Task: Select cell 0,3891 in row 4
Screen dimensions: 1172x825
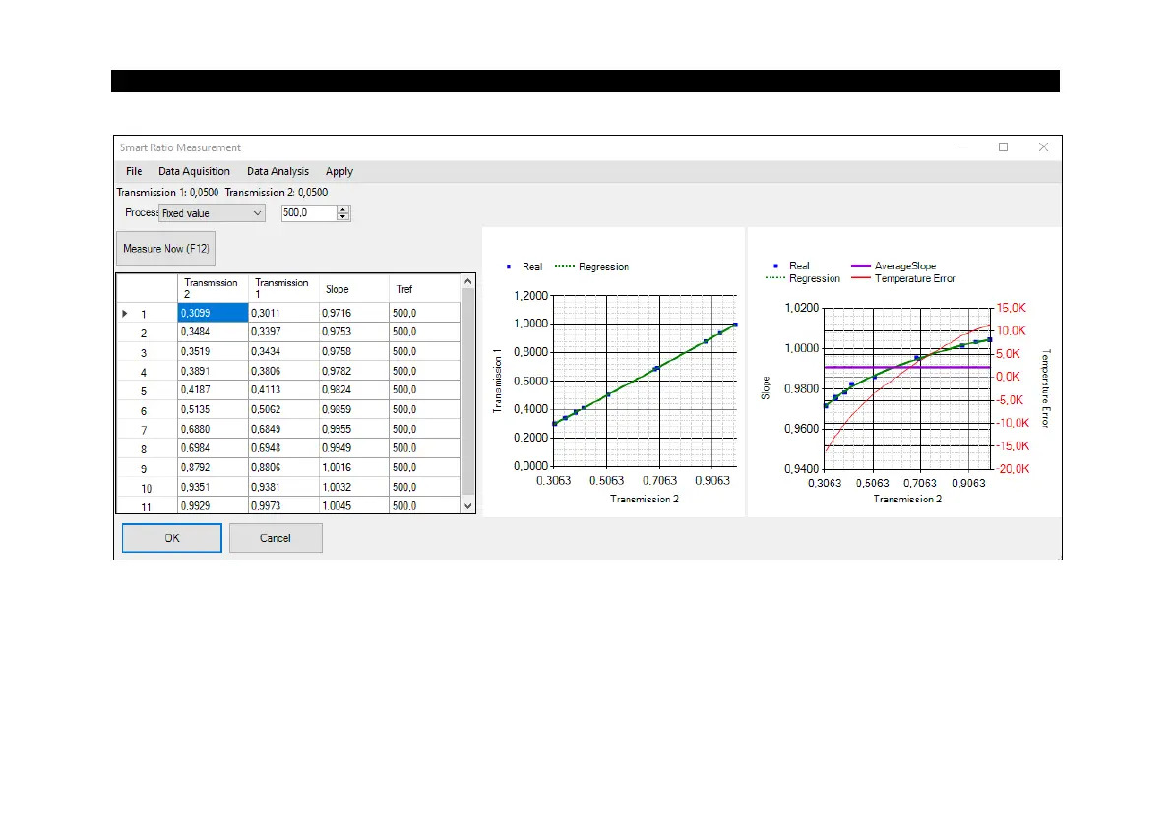Action: (213, 371)
